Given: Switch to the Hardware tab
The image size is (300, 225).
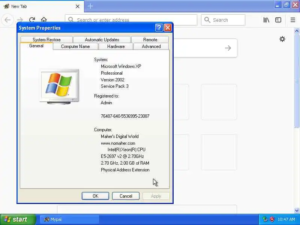Looking at the screenshot, I should (x=116, y=46).
